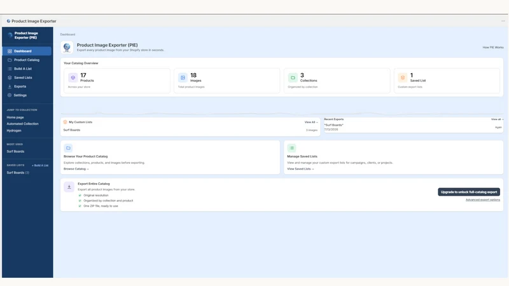Click the Original resolution checkmark
Screen dimensions: 509x286
pyautogui.click(x=80, y=196)
